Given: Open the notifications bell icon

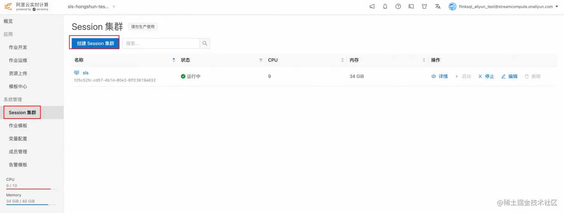Looking at the screenshot, I should pyautogui.click(x=385, y=6).
